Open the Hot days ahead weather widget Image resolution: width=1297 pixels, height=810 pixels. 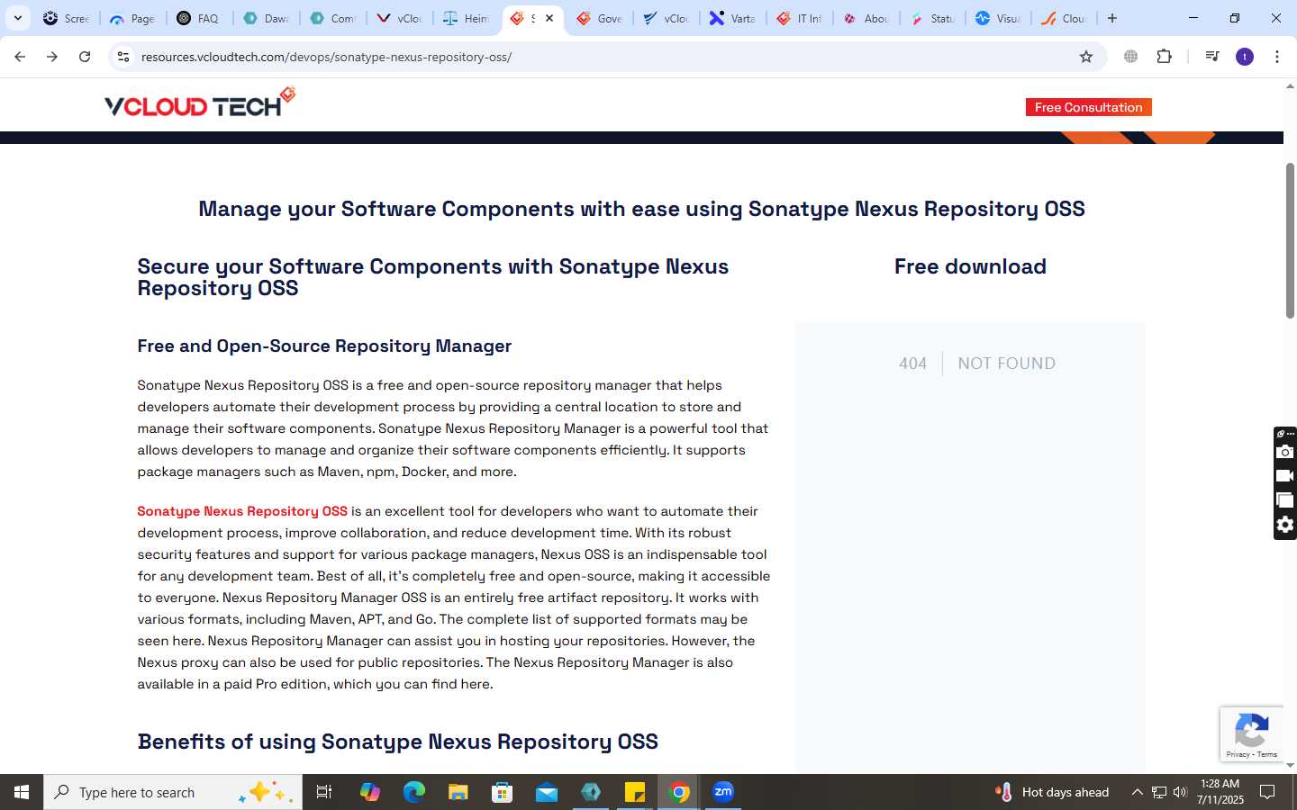pos(1052,792)
